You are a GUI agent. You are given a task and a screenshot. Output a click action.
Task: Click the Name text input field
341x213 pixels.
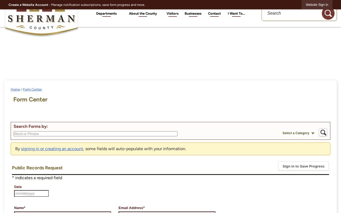click(x=63, y=212)
